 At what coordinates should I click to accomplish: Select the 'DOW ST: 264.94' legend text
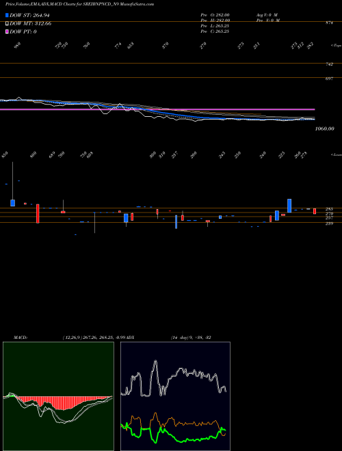tap(29, 15)
